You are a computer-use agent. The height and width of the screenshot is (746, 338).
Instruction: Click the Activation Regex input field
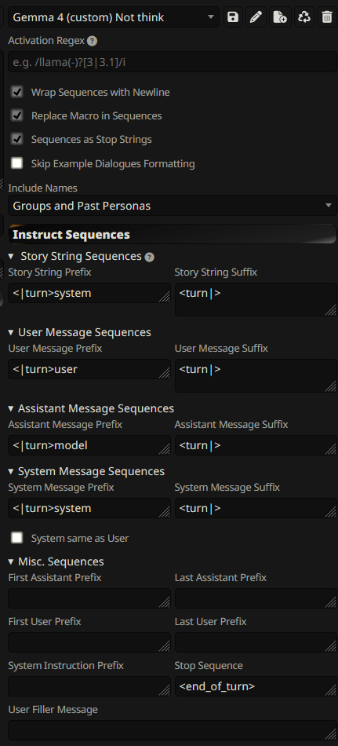coord(173,62)
